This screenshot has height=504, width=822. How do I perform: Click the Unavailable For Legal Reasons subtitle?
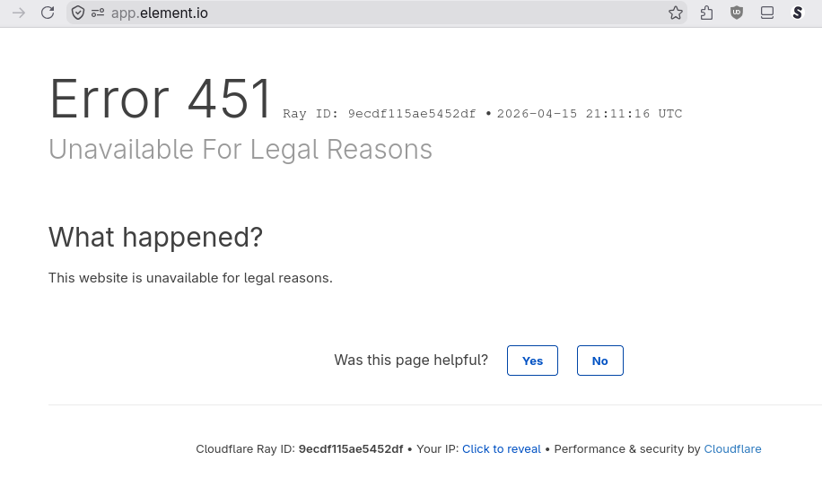point(240,149)
